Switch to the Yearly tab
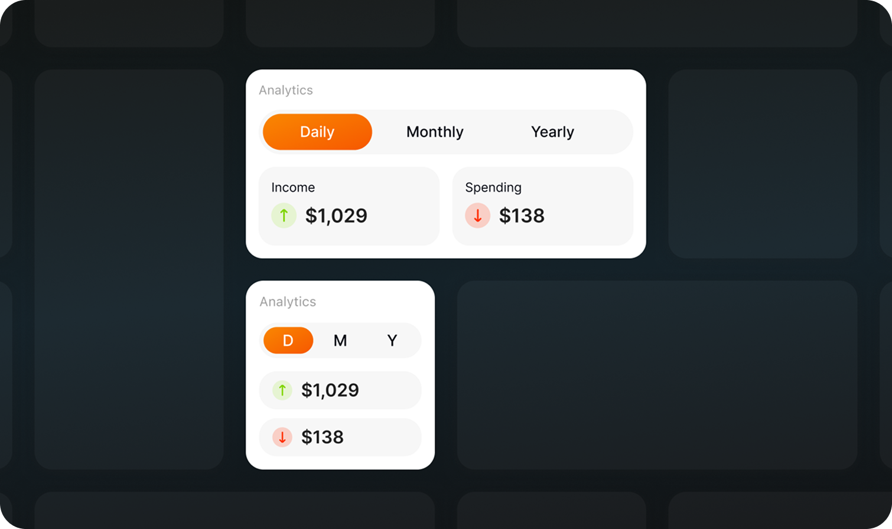The width and height of the screenshot is (892, 529). [x=552, y=132]
